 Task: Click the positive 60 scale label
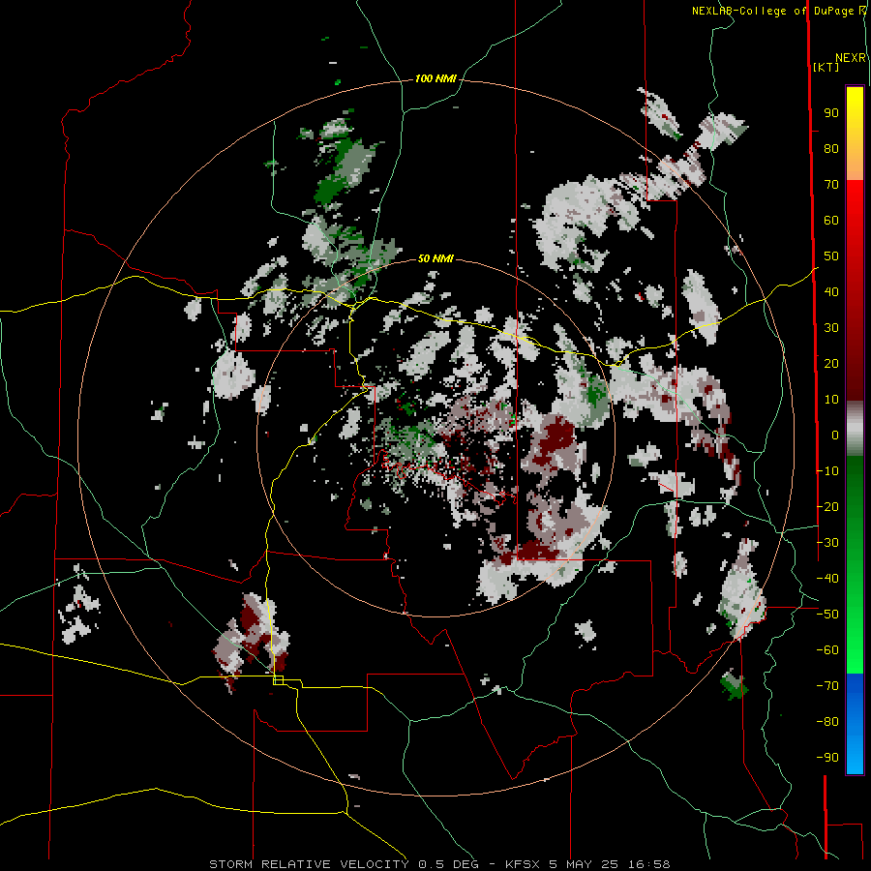(x=831, y=221)
